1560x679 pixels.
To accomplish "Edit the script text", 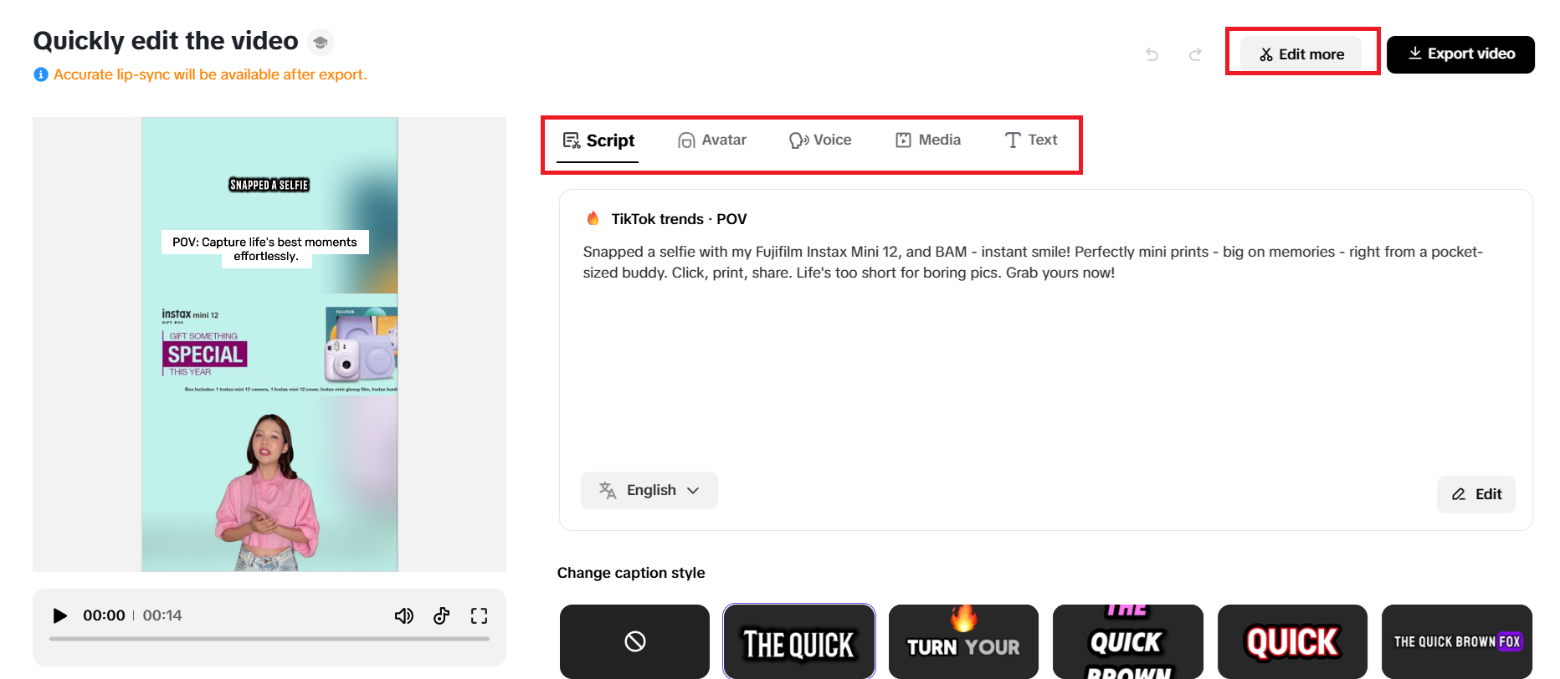I will point(1476,494).
